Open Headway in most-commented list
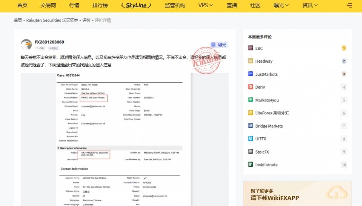The image size is (362, 206). [264, 61]
